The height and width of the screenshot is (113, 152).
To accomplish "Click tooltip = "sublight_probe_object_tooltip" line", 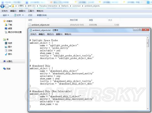I will (66, 56).
